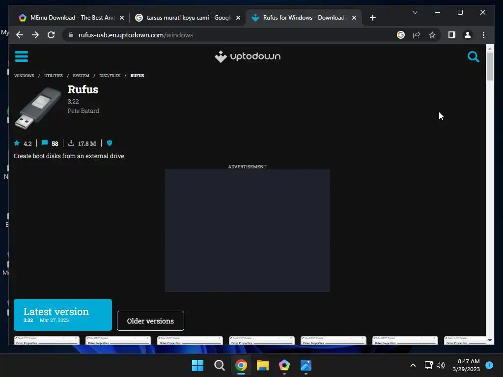This screenshot has width=503, height=377.
Task: Click the scrollbar up arrow
Action: point(490,49)
